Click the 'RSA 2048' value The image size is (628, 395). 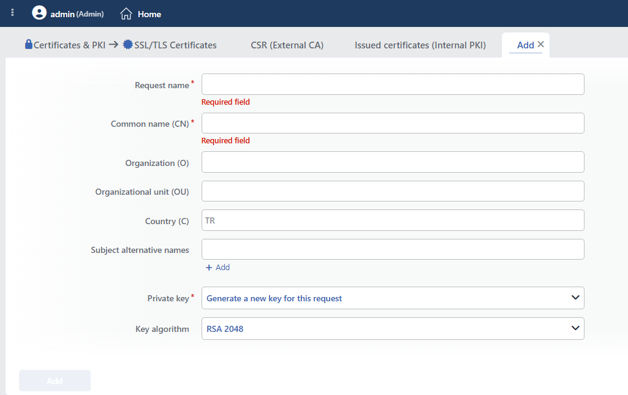225,329
